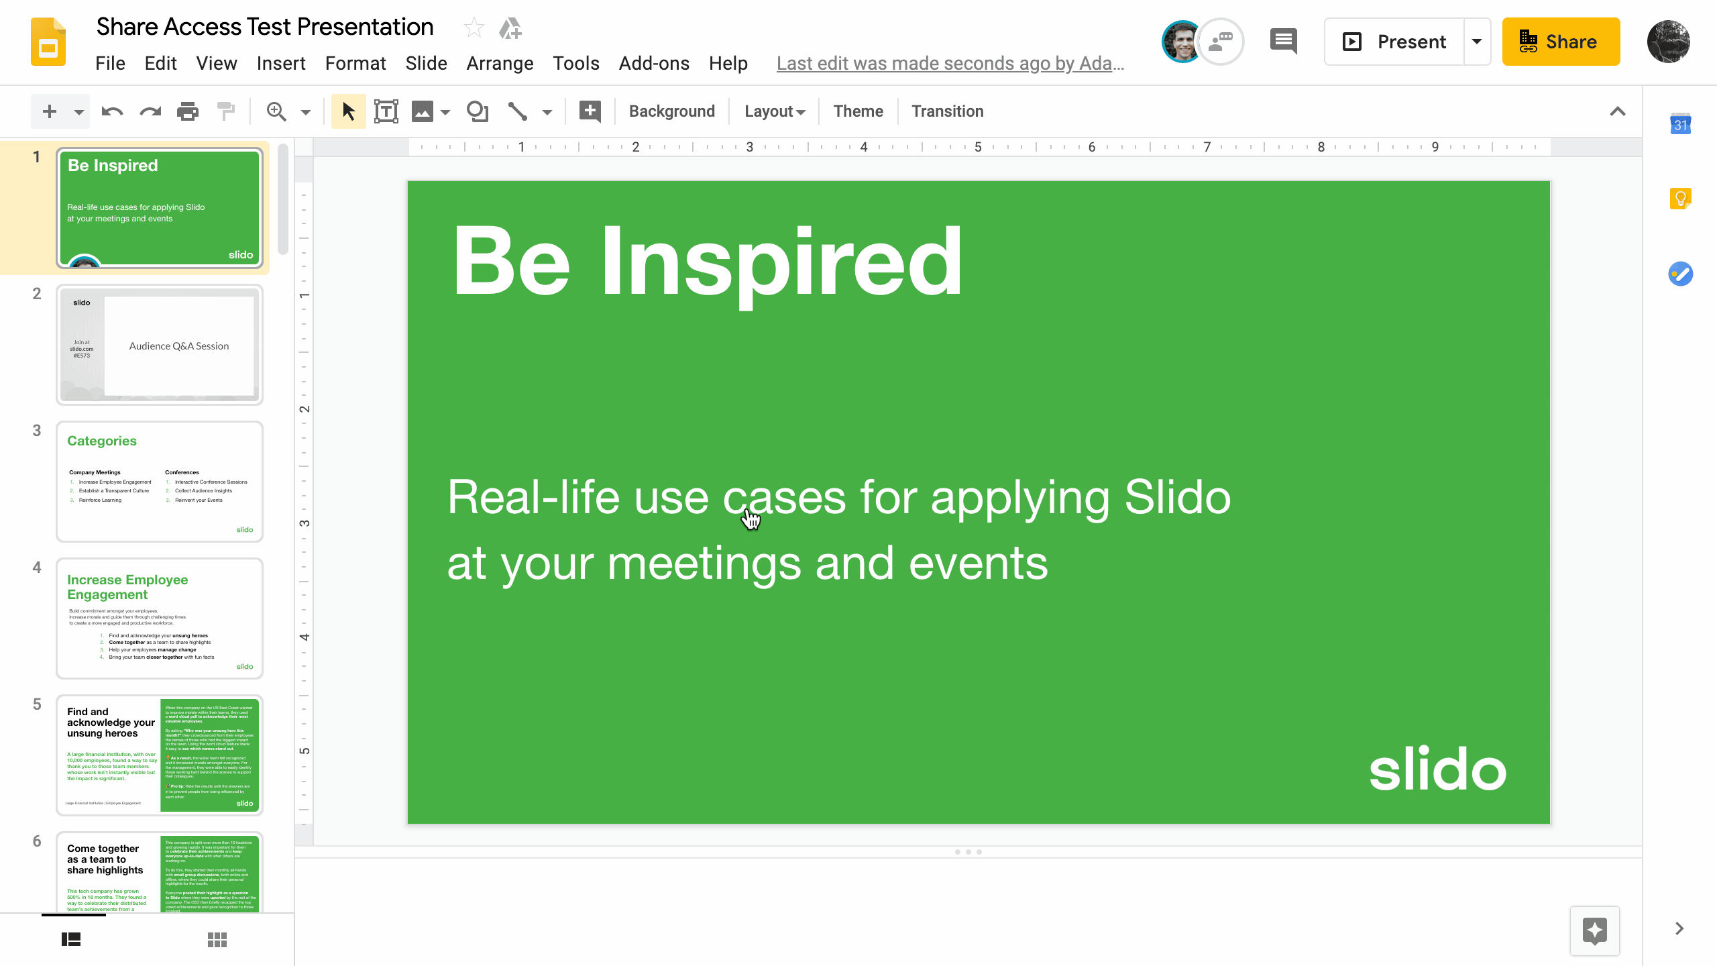Open the collaborator chat icon
This screenshot has height=966, width=1717.
(x=1221, y=42)
